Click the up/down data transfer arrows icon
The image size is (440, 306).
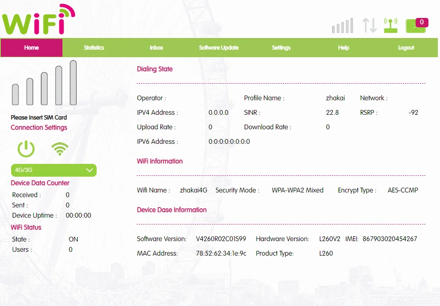click(369, 26)
